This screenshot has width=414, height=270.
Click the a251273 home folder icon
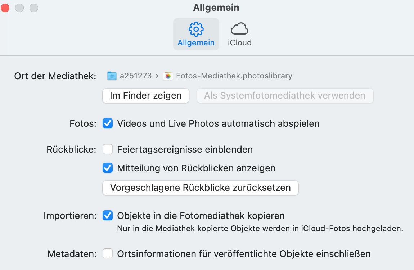112,76
